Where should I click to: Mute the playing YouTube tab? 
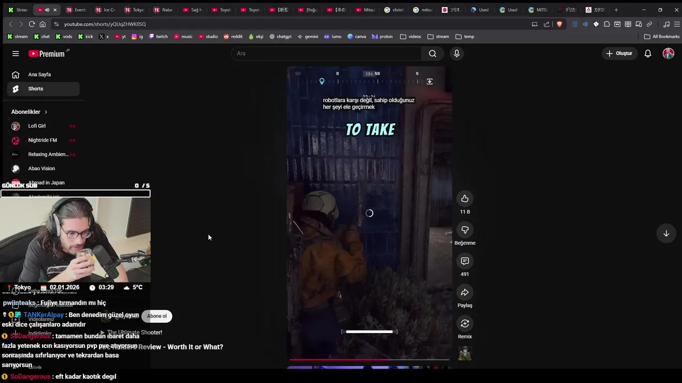coord(47,10)
